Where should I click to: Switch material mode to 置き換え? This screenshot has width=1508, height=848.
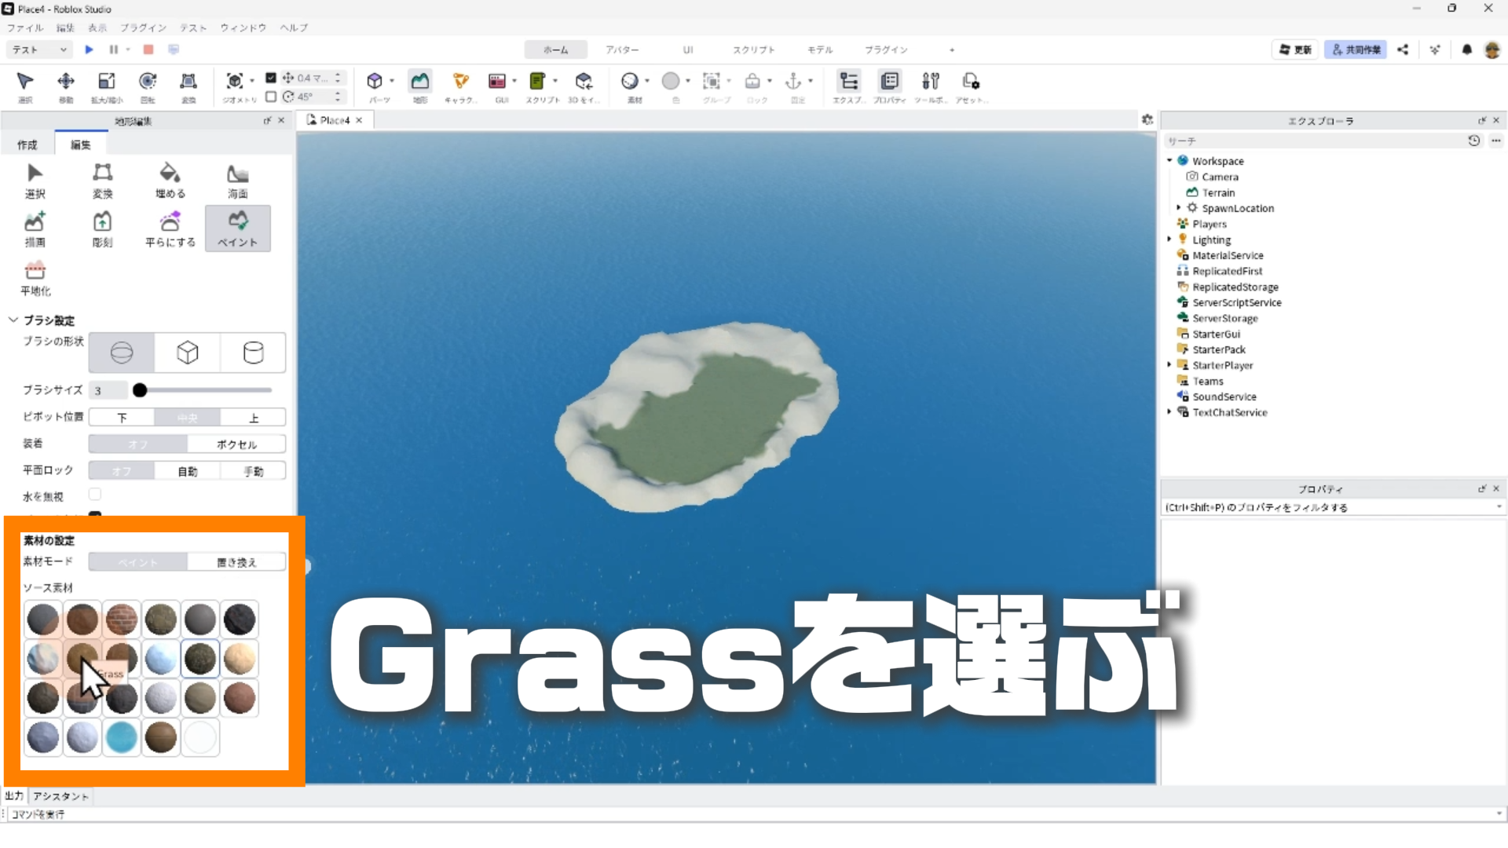pyautogui.click(x=236, y=562)
